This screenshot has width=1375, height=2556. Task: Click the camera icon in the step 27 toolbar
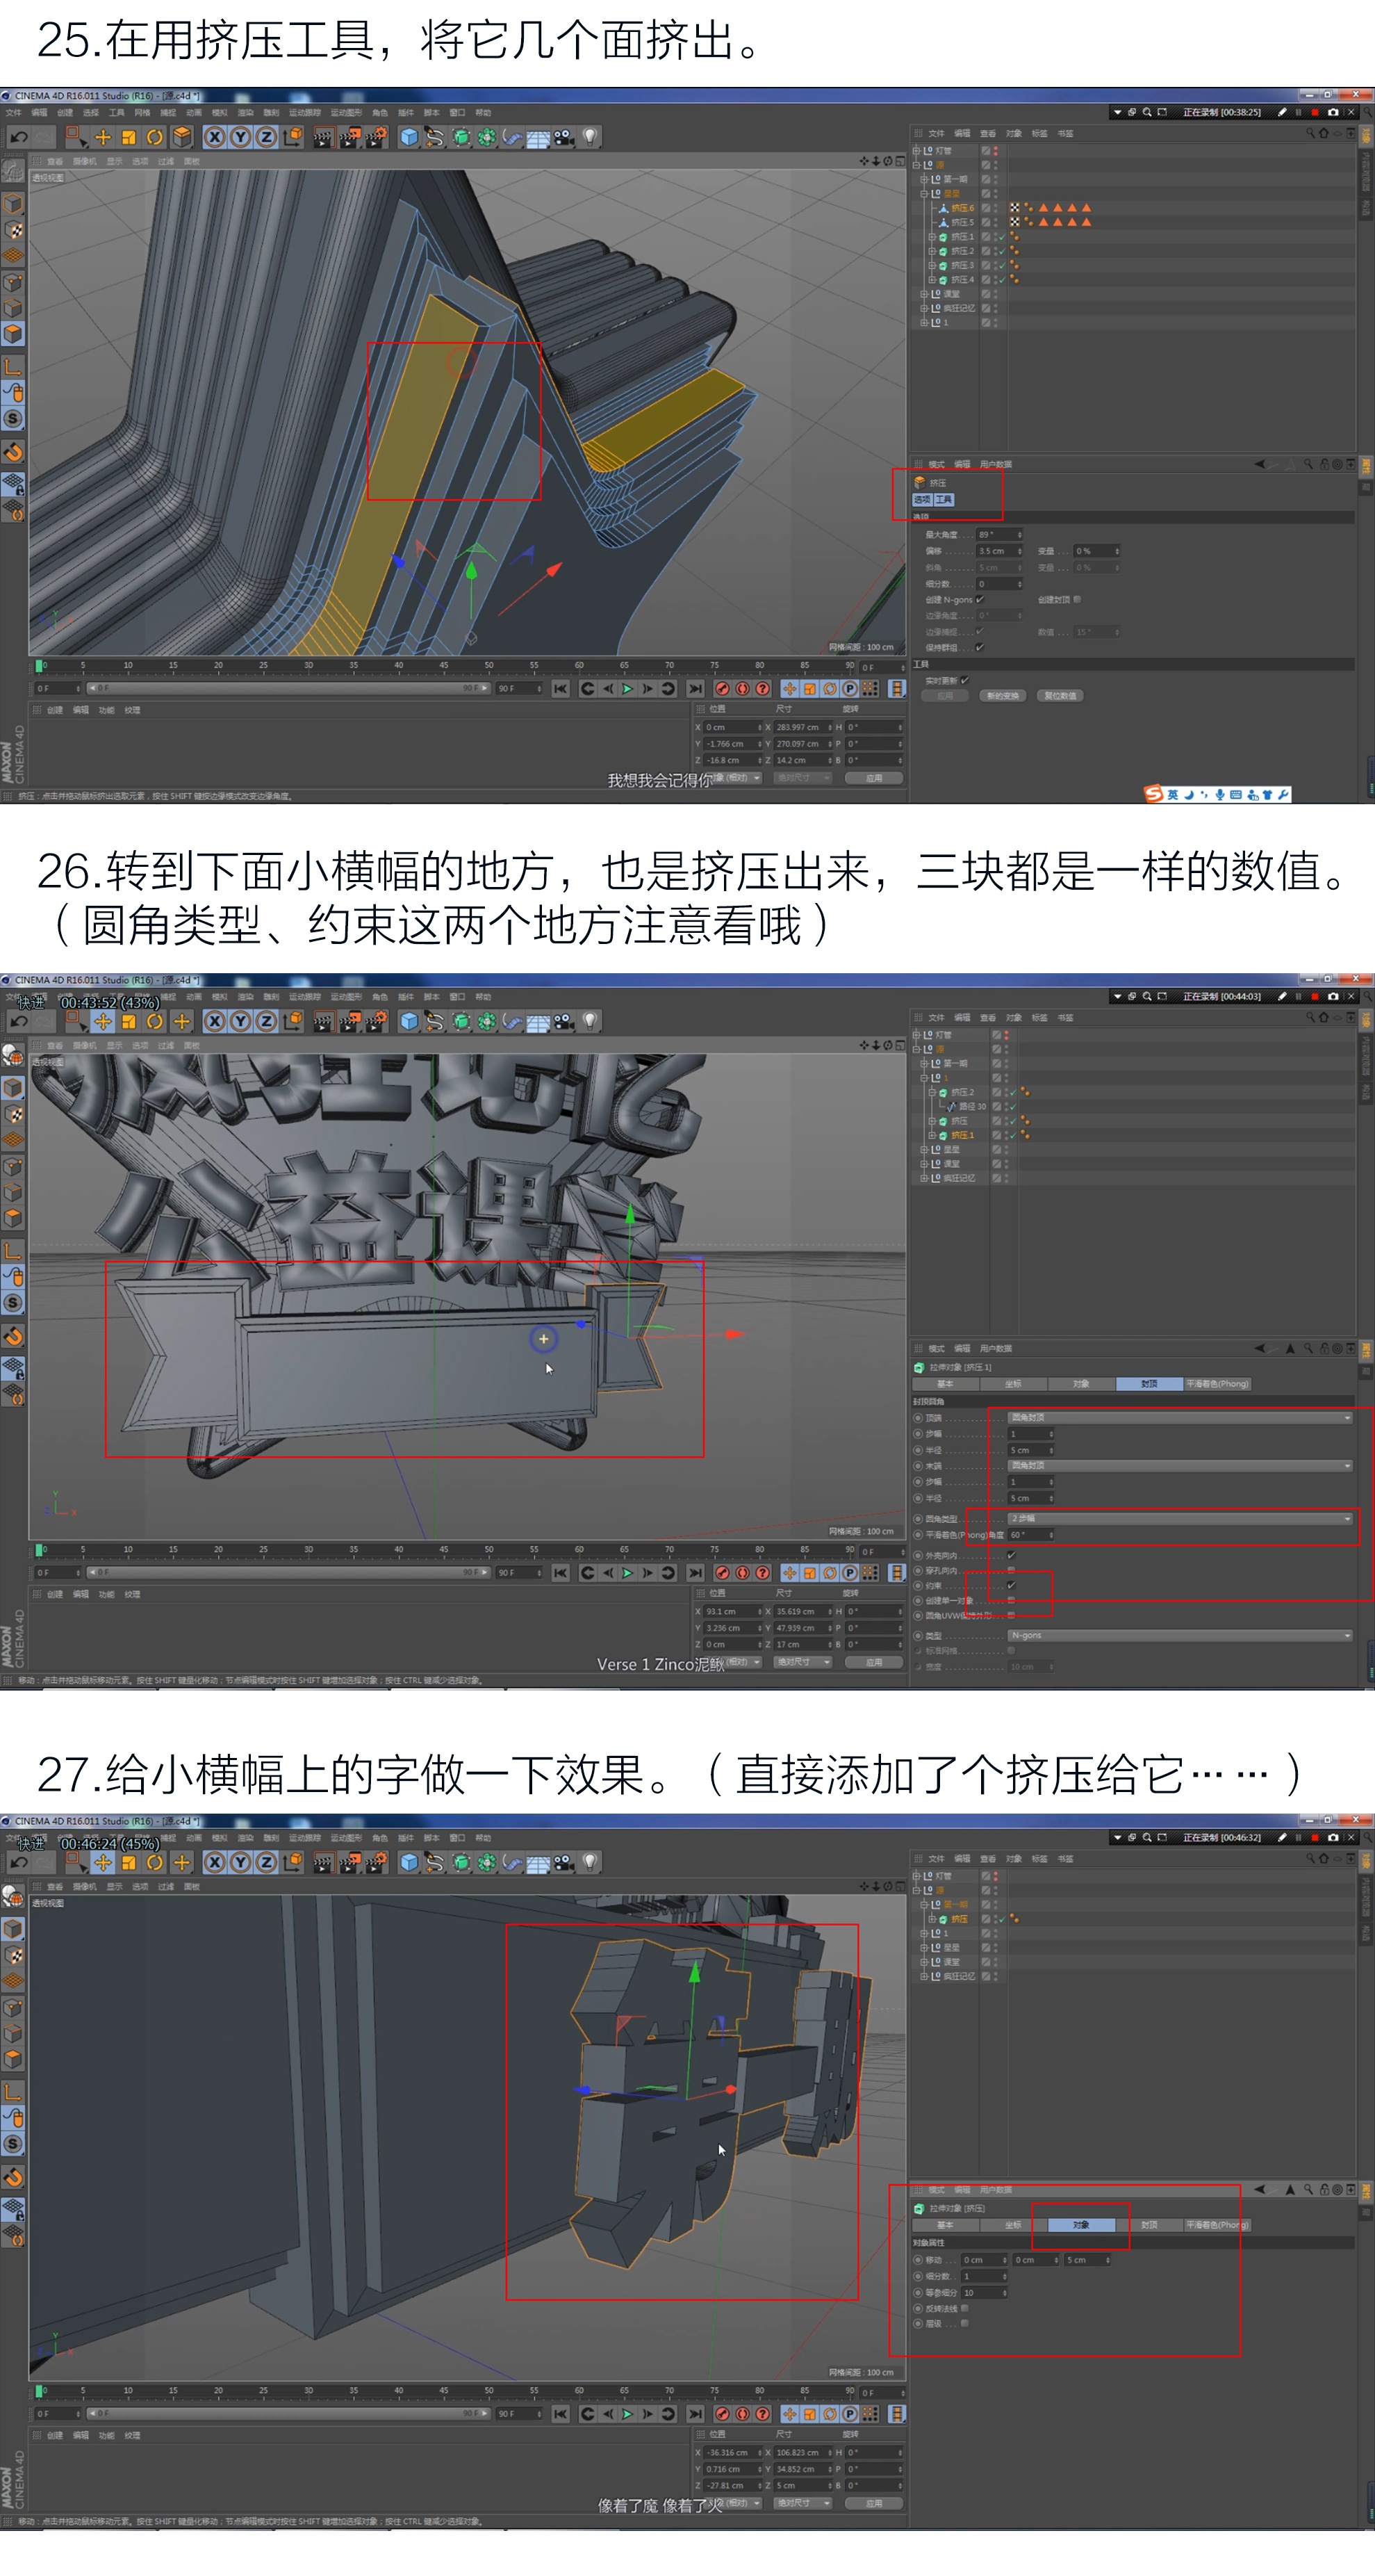[563, 1862]
